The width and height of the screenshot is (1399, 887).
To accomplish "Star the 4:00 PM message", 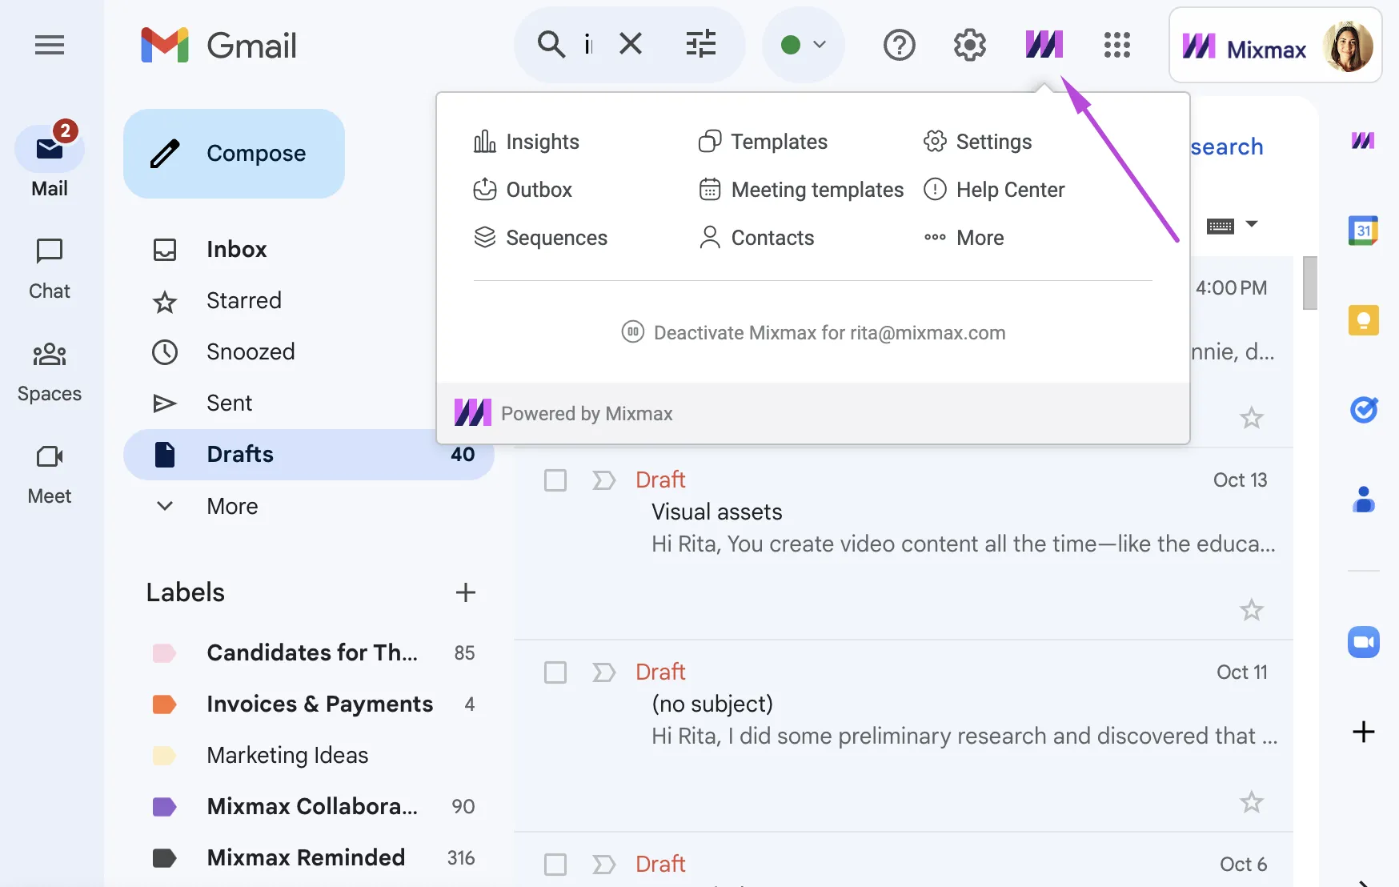I will pyautogui.click(x=1252, y=418).
